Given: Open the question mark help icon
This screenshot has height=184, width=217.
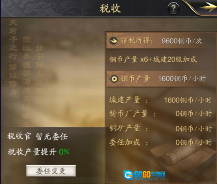Looking at the screenshot, I should (173, 8).
